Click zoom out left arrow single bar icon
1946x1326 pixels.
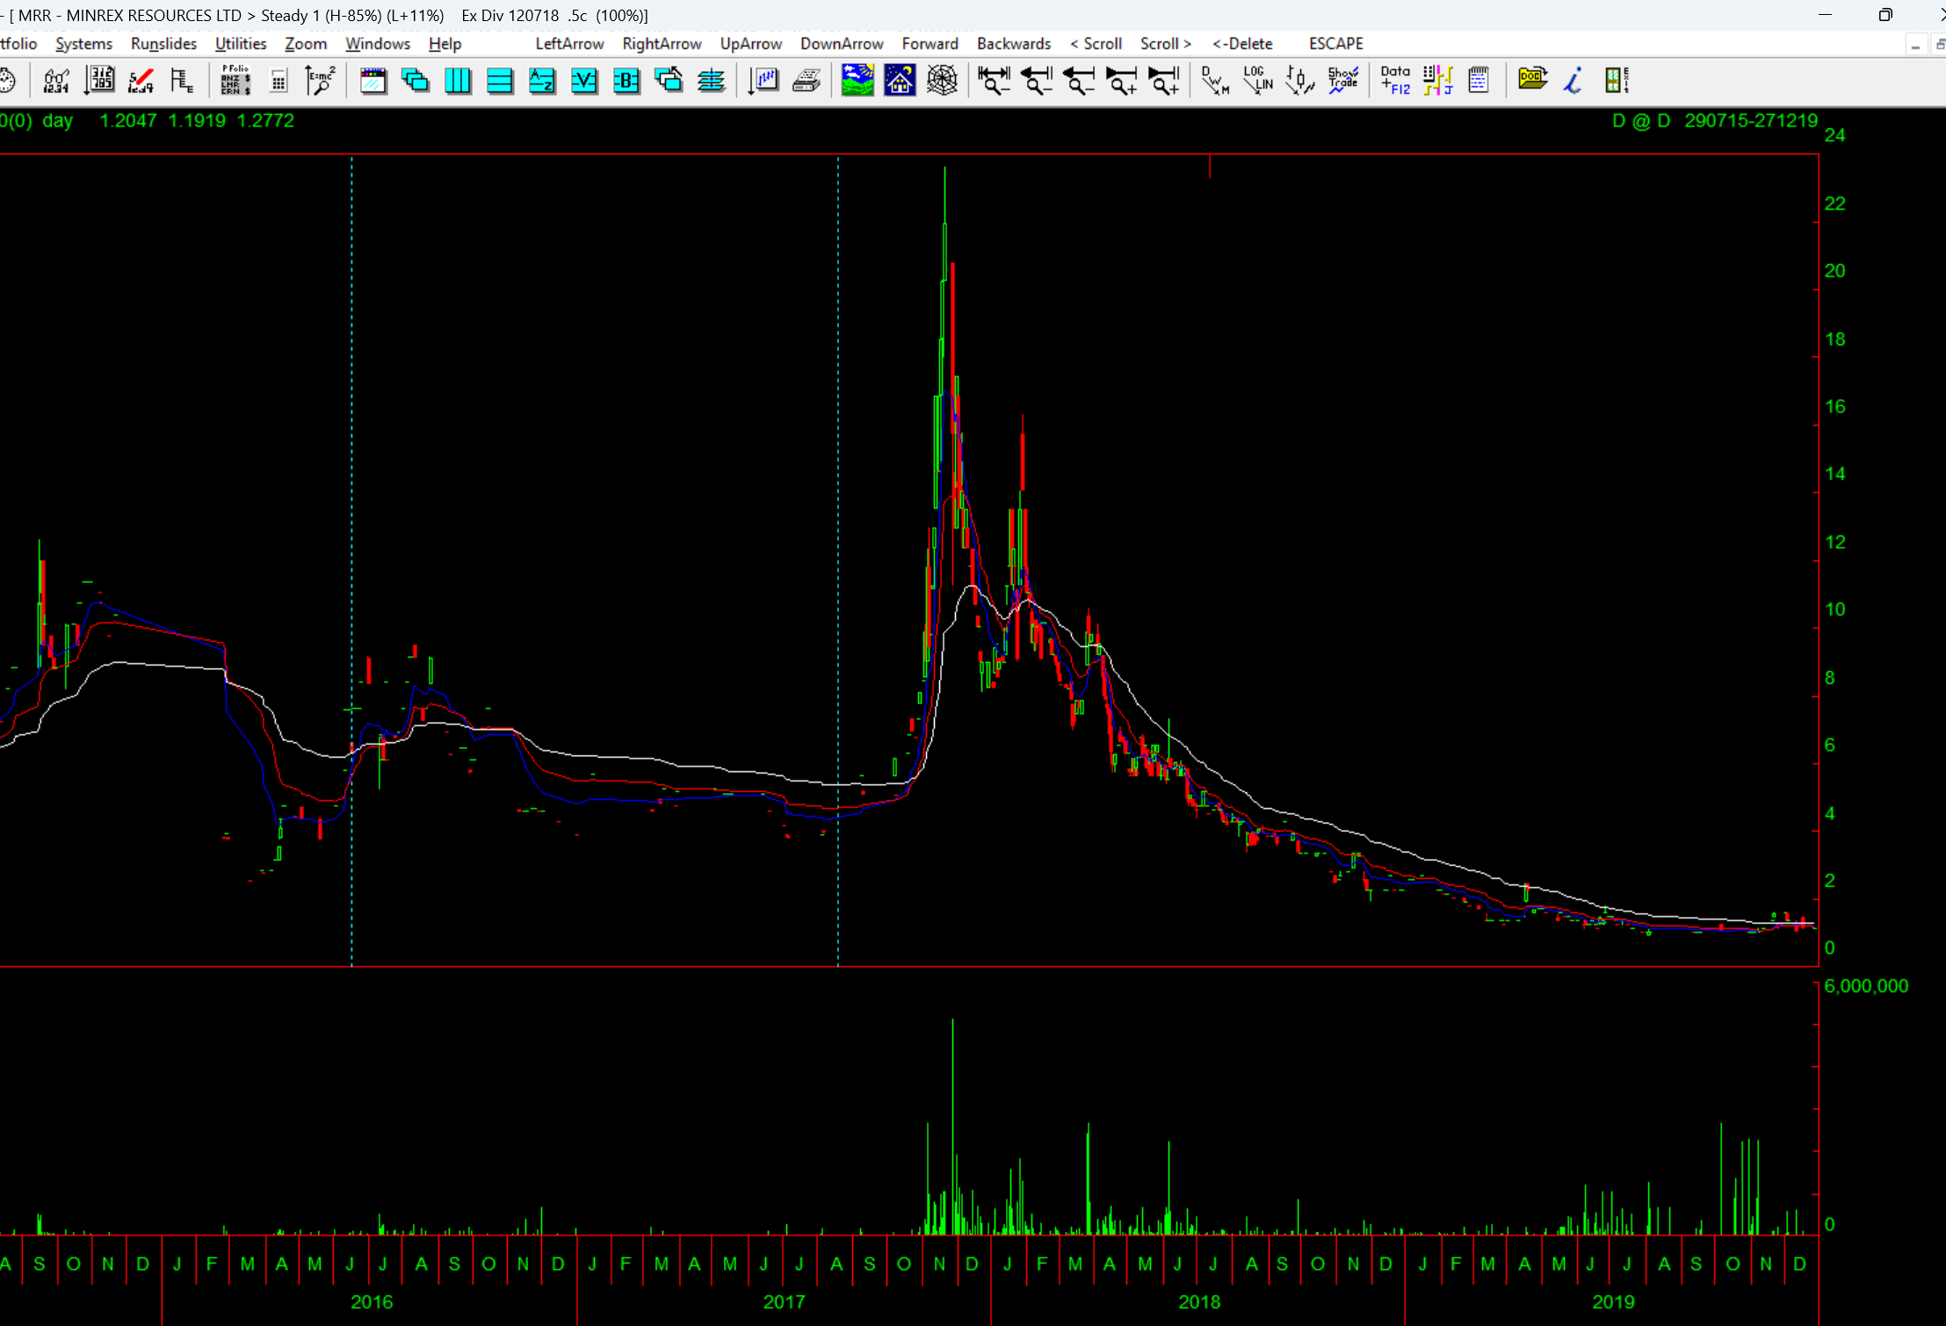point(1078,81)
